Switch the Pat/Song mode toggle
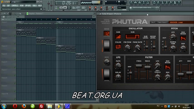 pos(56,8)
